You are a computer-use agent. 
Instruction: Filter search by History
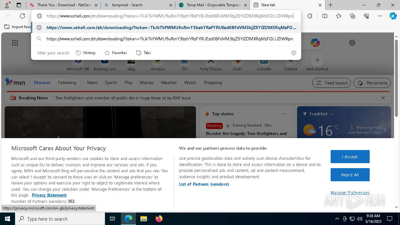point(86,53)
